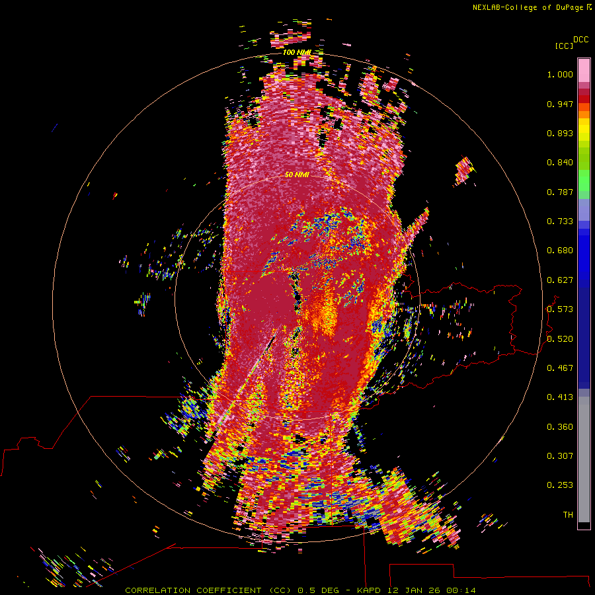This screenshot has height=595, width=595.
Task: Click the 0.360 scale value
Action: pos(560,427)
